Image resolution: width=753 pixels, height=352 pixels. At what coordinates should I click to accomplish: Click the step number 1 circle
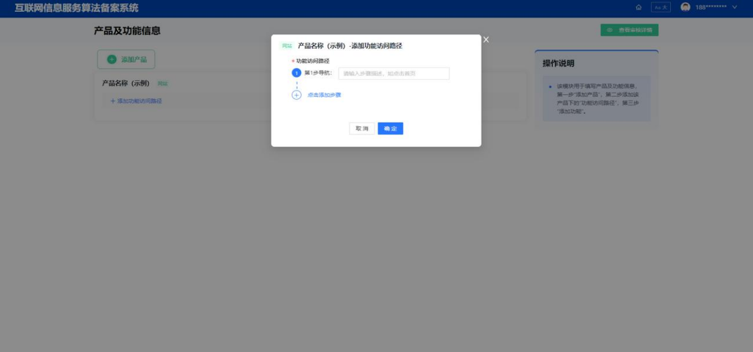pyautogui.click(x=296, y=74)
